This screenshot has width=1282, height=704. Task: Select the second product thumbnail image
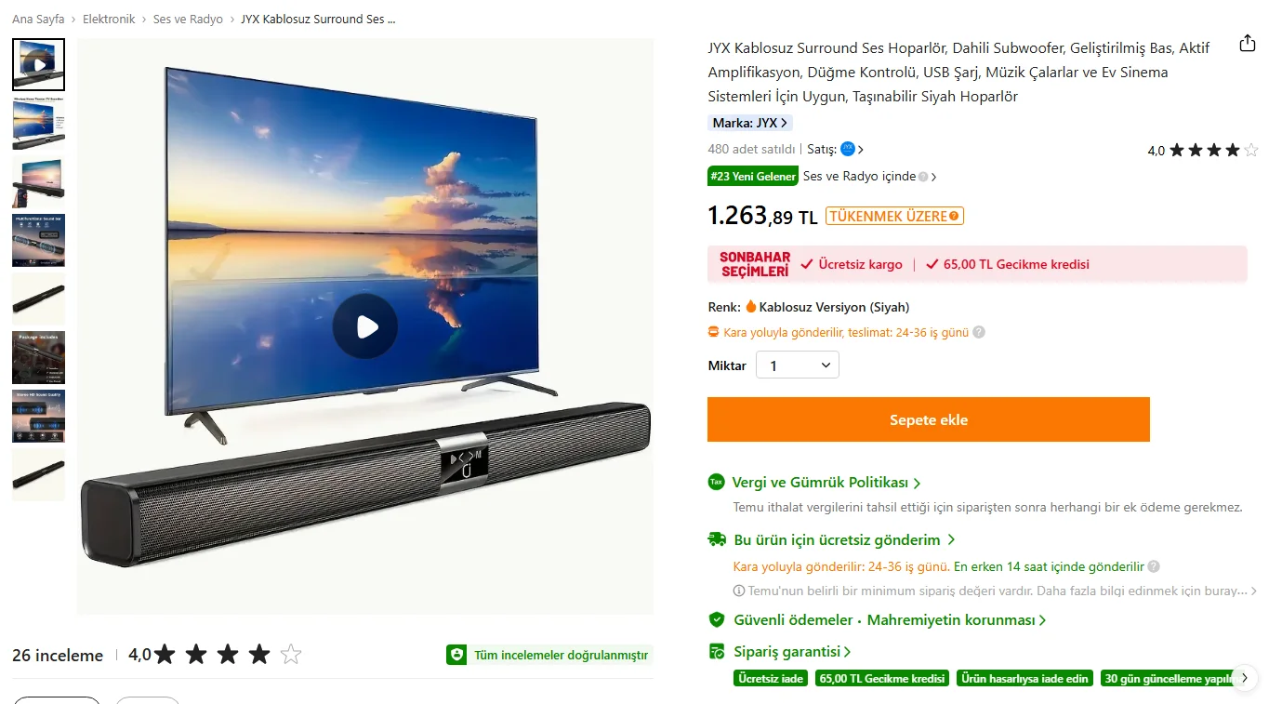[38, 123]
